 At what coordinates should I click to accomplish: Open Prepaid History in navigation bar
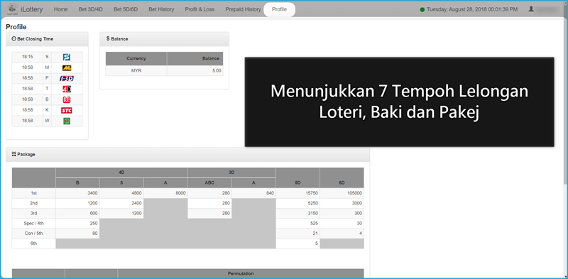click(243, 9)
